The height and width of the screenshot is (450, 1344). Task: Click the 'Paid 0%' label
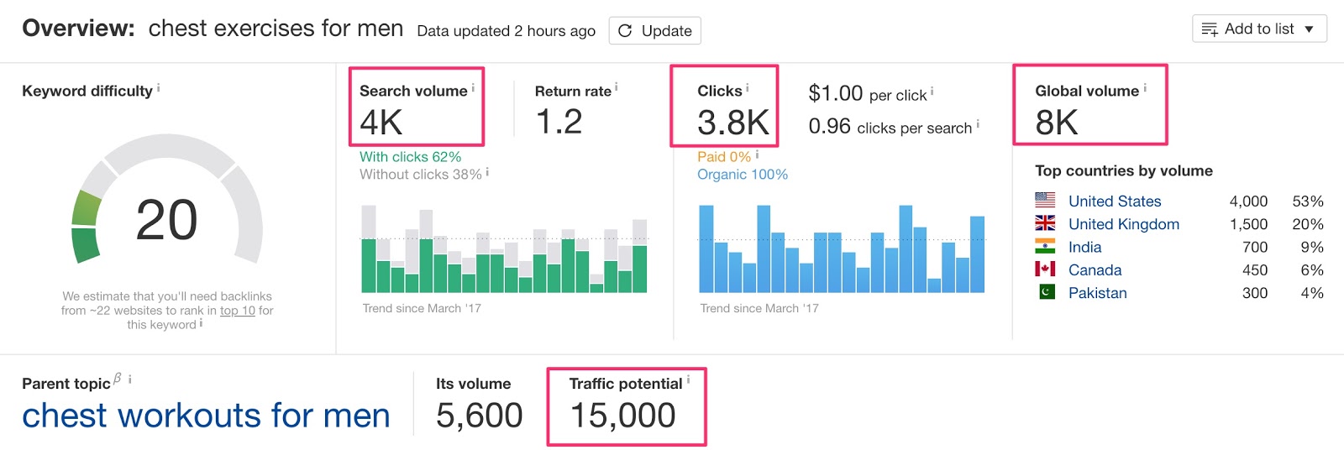[x=724, y=157]
